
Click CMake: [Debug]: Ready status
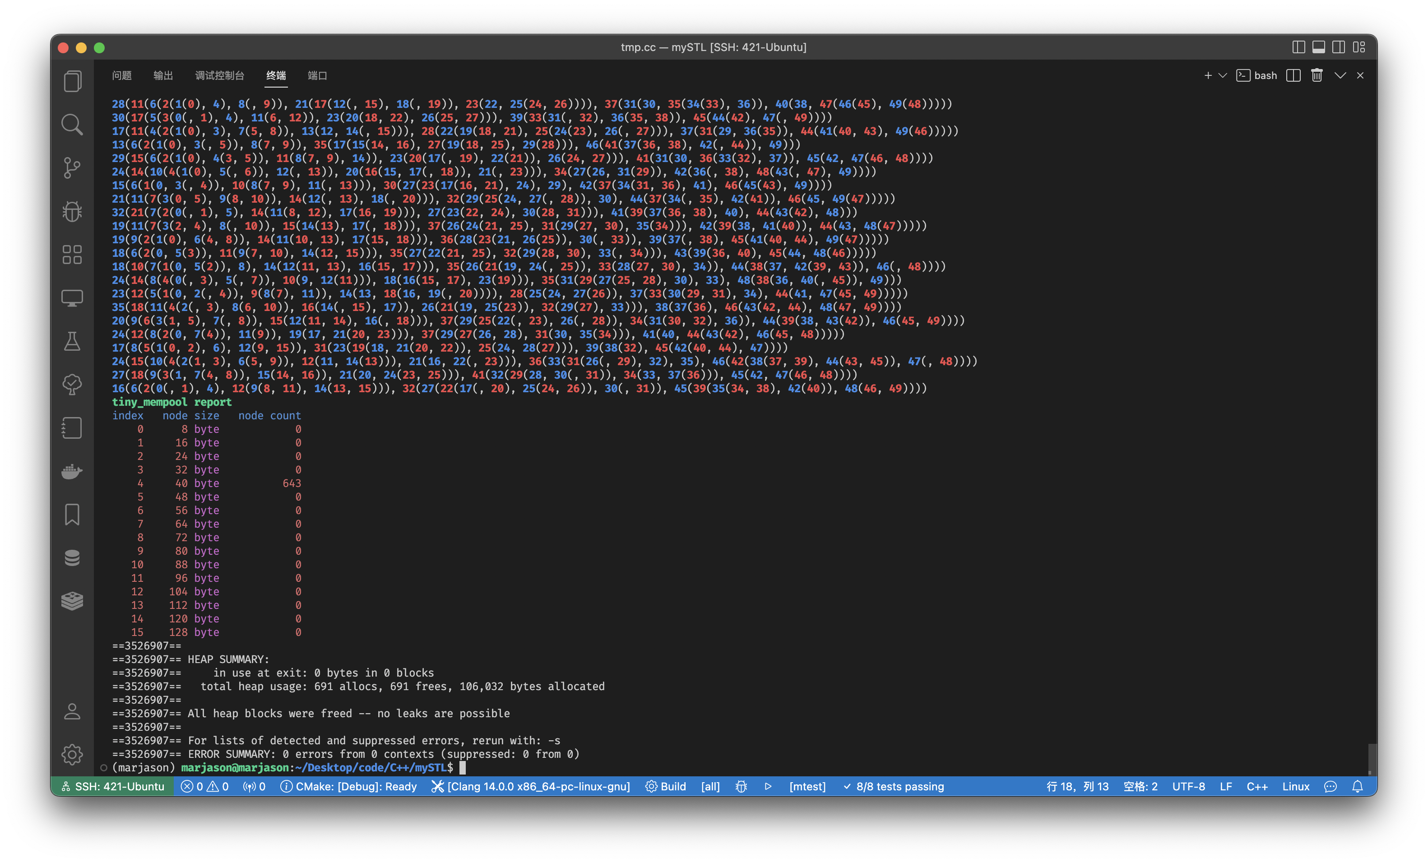tap(348, 787)
